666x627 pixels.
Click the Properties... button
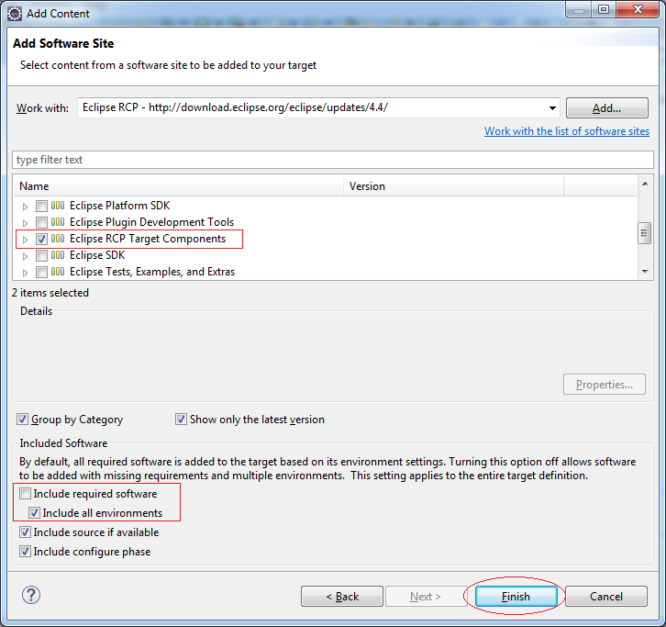(x=605, y=385)
